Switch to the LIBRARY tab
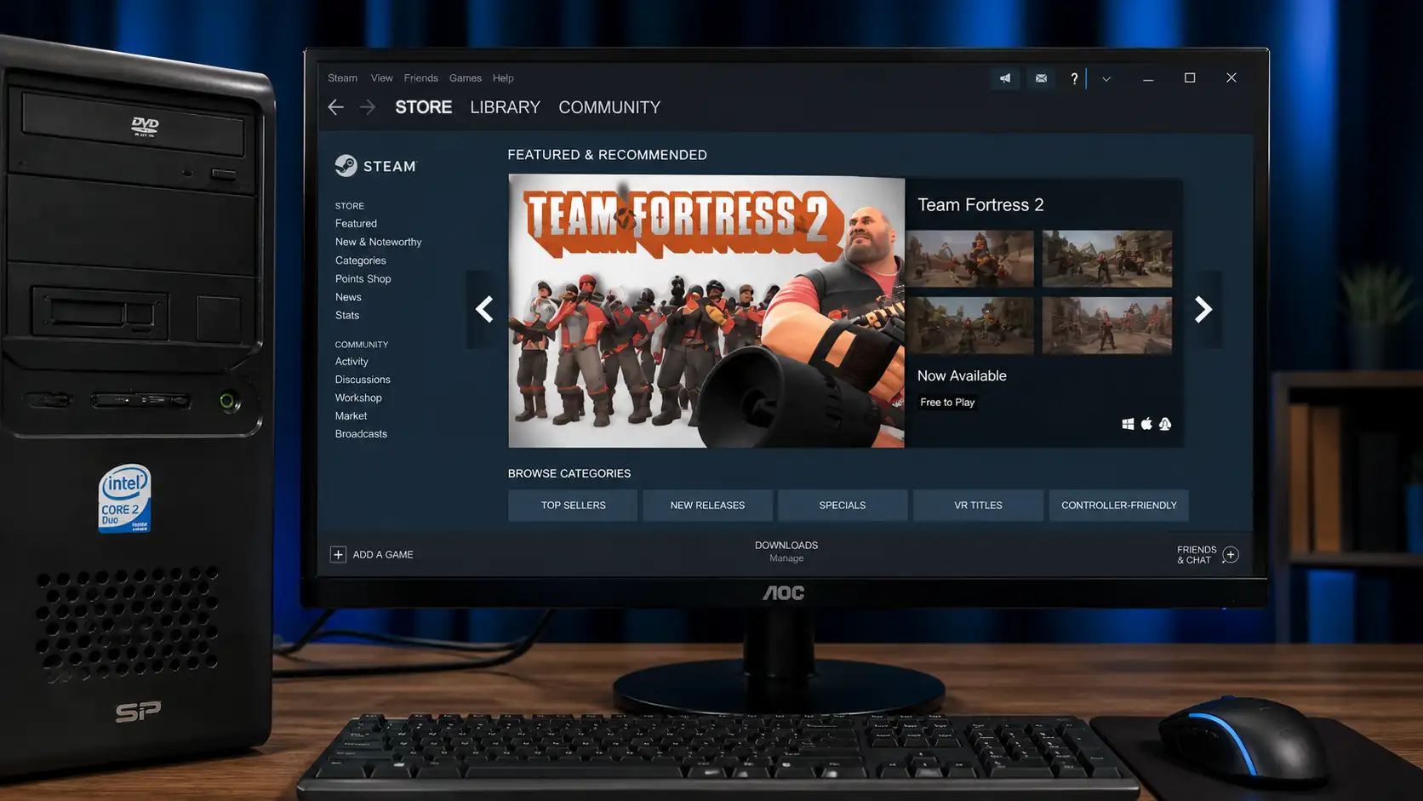The height and width of the screenshot is (801, 1423). [x=506, y=107]
